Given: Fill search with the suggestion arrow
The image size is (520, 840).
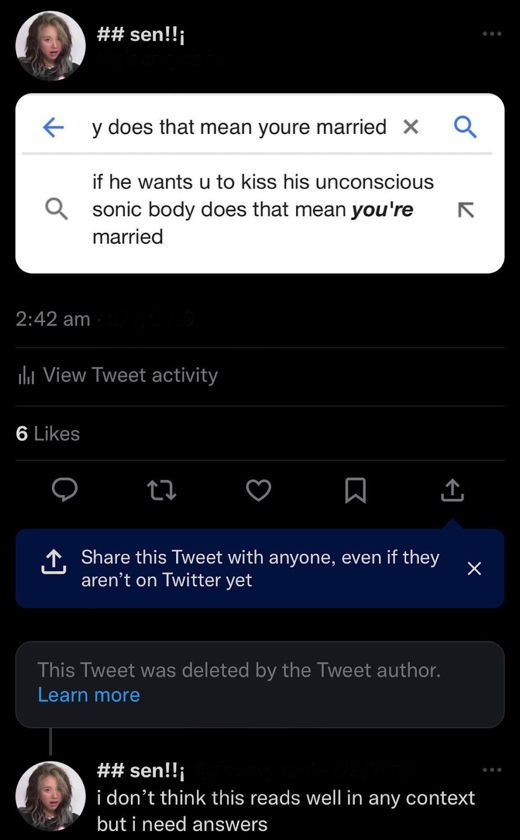Looking at the screenshot, I should coord(466,209).
